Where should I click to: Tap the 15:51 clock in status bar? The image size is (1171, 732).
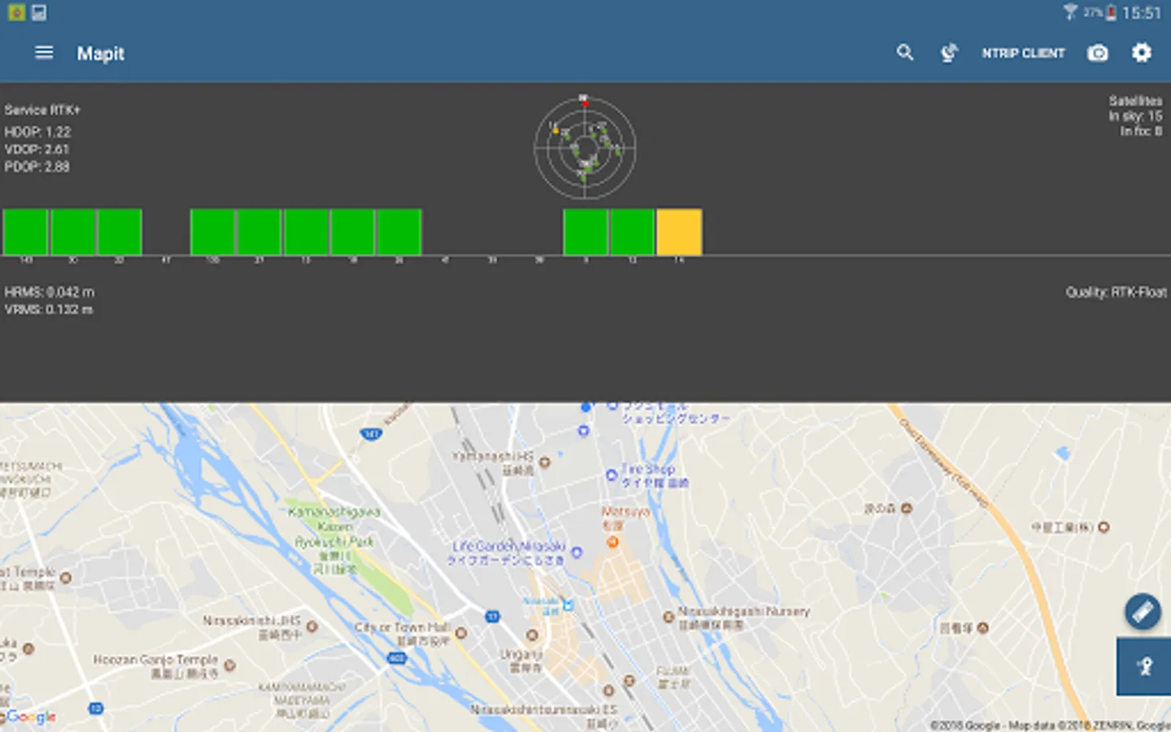point(1142,13)
